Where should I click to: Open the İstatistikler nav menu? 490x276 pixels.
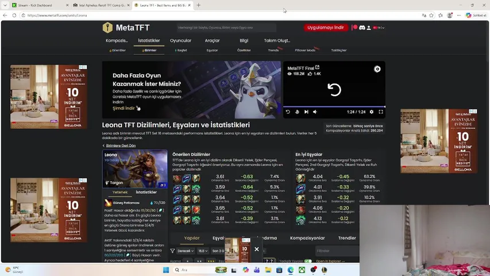[x=149, y=40]
